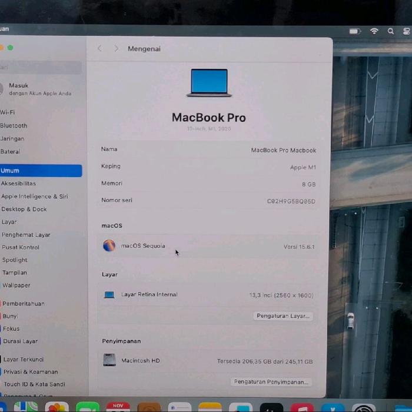
Task: Open Spotlight search from the menu bar
Action: (x=390, y=31)
